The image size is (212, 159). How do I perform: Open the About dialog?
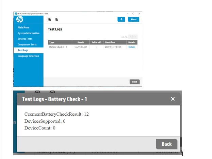coord(133,19)
